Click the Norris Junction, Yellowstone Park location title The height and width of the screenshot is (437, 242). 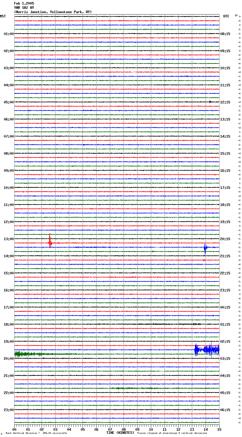[x=53, y=12]
